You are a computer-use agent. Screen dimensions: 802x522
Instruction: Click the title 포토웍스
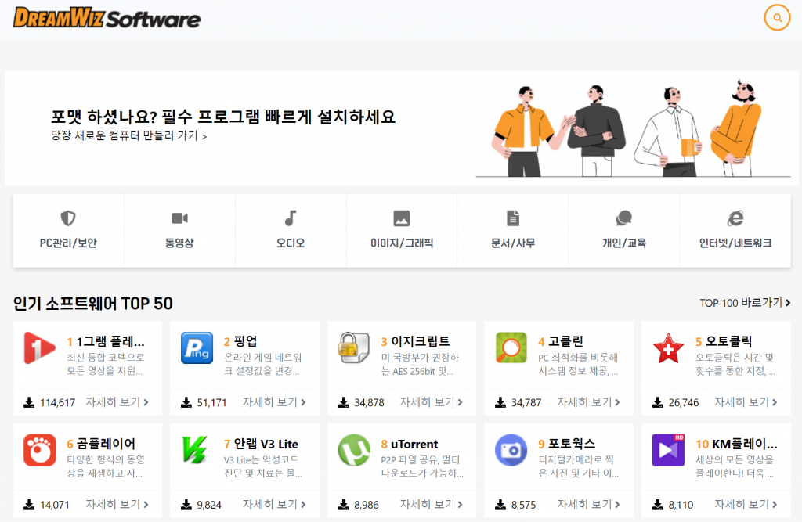(572, 443)
